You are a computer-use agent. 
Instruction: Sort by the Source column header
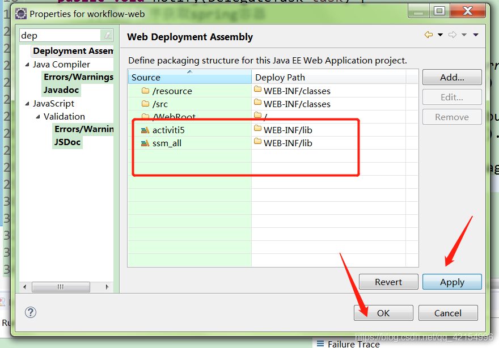189,77
